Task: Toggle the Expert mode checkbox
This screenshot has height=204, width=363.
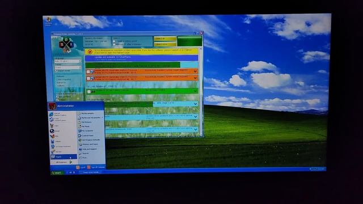Action: point(56,71)
